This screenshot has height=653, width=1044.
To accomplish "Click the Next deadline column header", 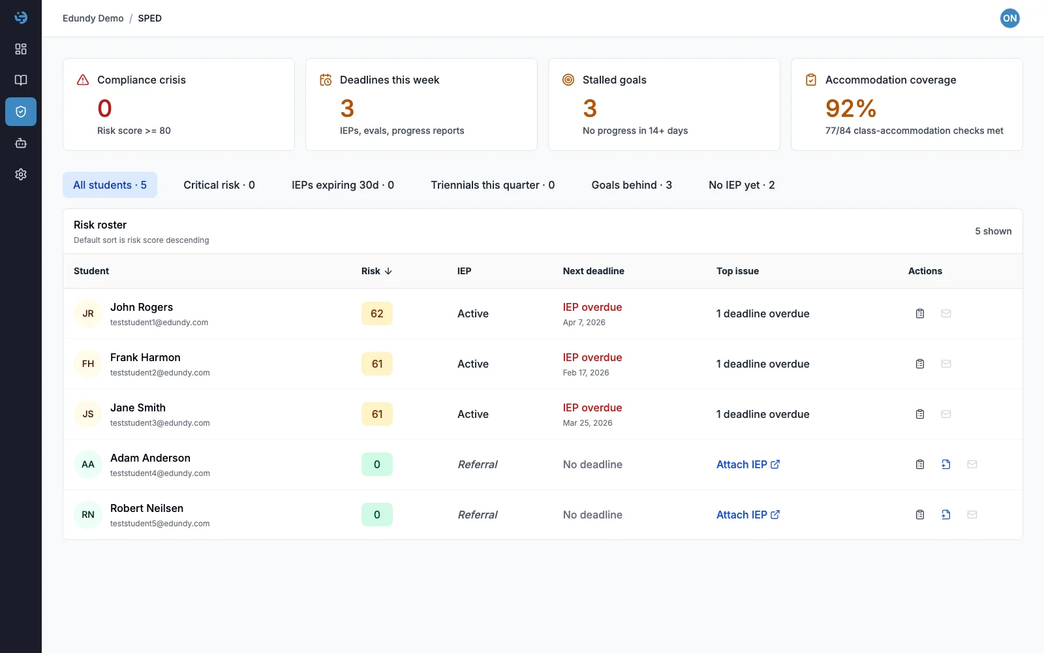I will click(x=594, y=271).
